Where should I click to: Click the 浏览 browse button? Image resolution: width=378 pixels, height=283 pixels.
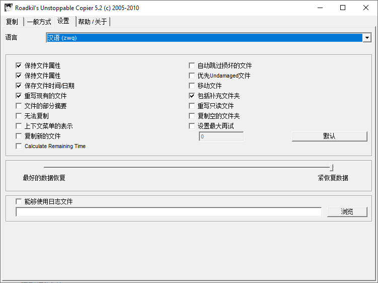(x=347, y=212)
